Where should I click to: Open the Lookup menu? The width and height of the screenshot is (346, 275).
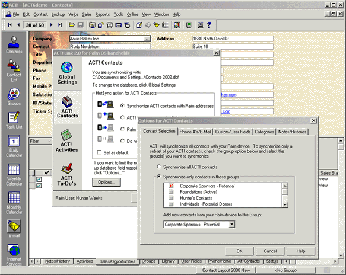58,15
